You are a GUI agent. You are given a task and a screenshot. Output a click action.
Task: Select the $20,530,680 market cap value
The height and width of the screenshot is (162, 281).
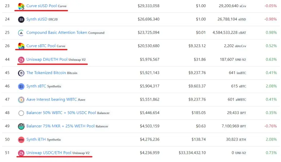tap(149, 46)
